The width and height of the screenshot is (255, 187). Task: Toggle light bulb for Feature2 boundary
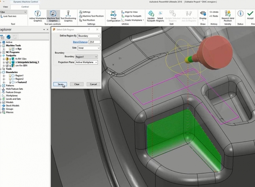click(10, 82)
